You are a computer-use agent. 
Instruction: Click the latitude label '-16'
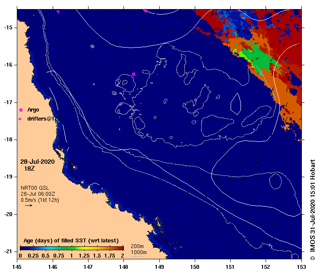[8, 65]
